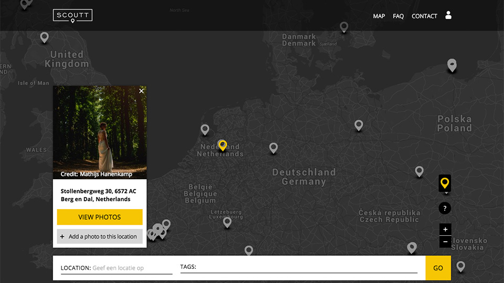Click the Česká republika map label
504x283 pixels.
[x=389, y=212]
